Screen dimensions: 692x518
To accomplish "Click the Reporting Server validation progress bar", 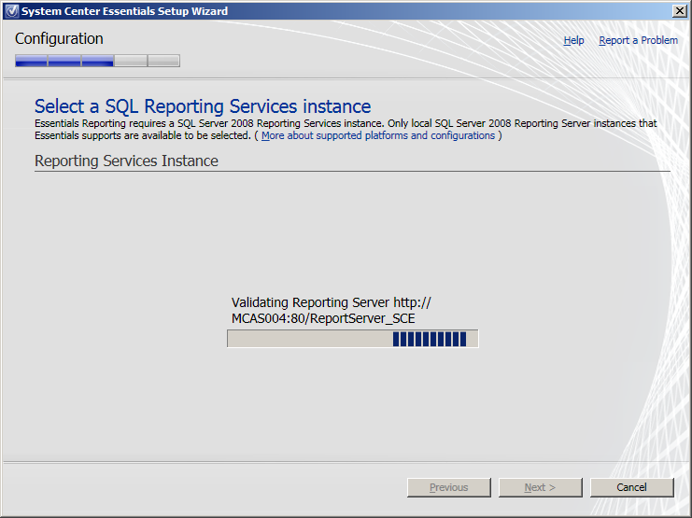I will [352, 339].
